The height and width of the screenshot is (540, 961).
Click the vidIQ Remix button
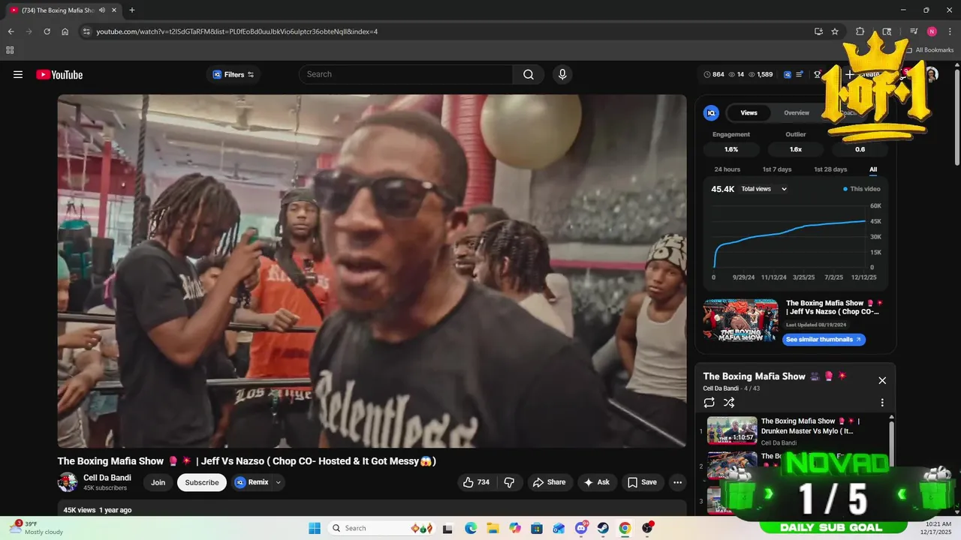[x=252, y=482]
